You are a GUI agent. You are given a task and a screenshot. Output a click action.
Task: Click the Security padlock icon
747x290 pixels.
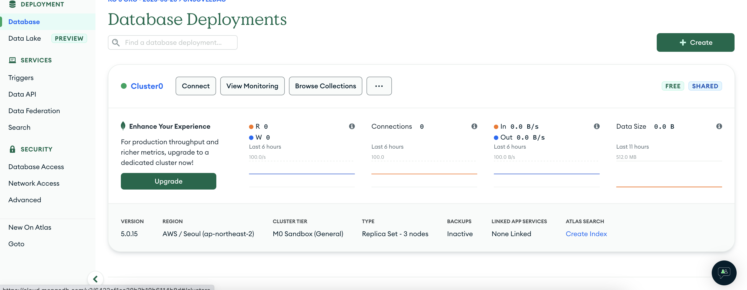pyautogui.click(x=12, y=149)
